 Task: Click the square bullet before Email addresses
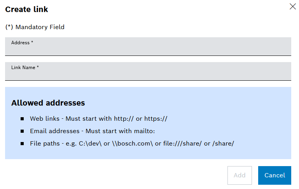click(x=22, y=131)
